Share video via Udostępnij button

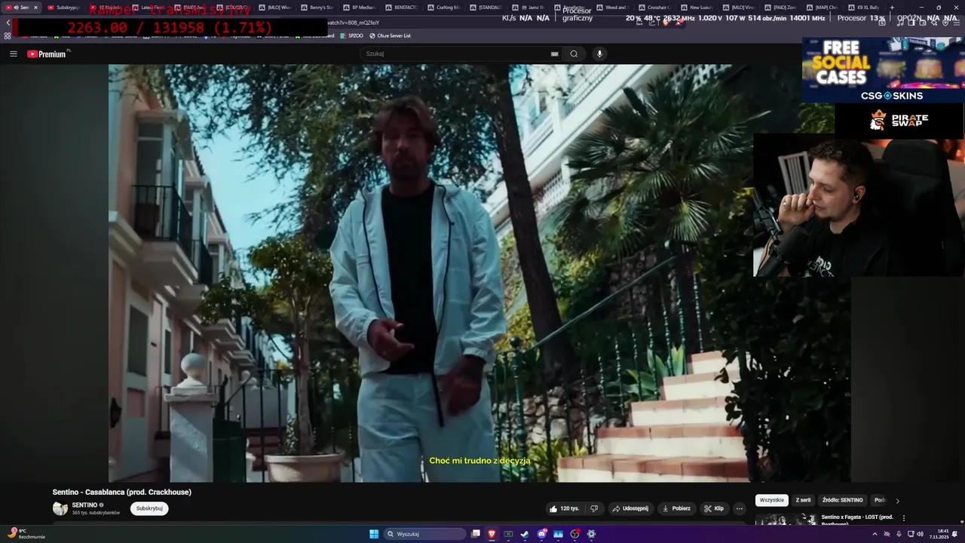pos(630,508)
